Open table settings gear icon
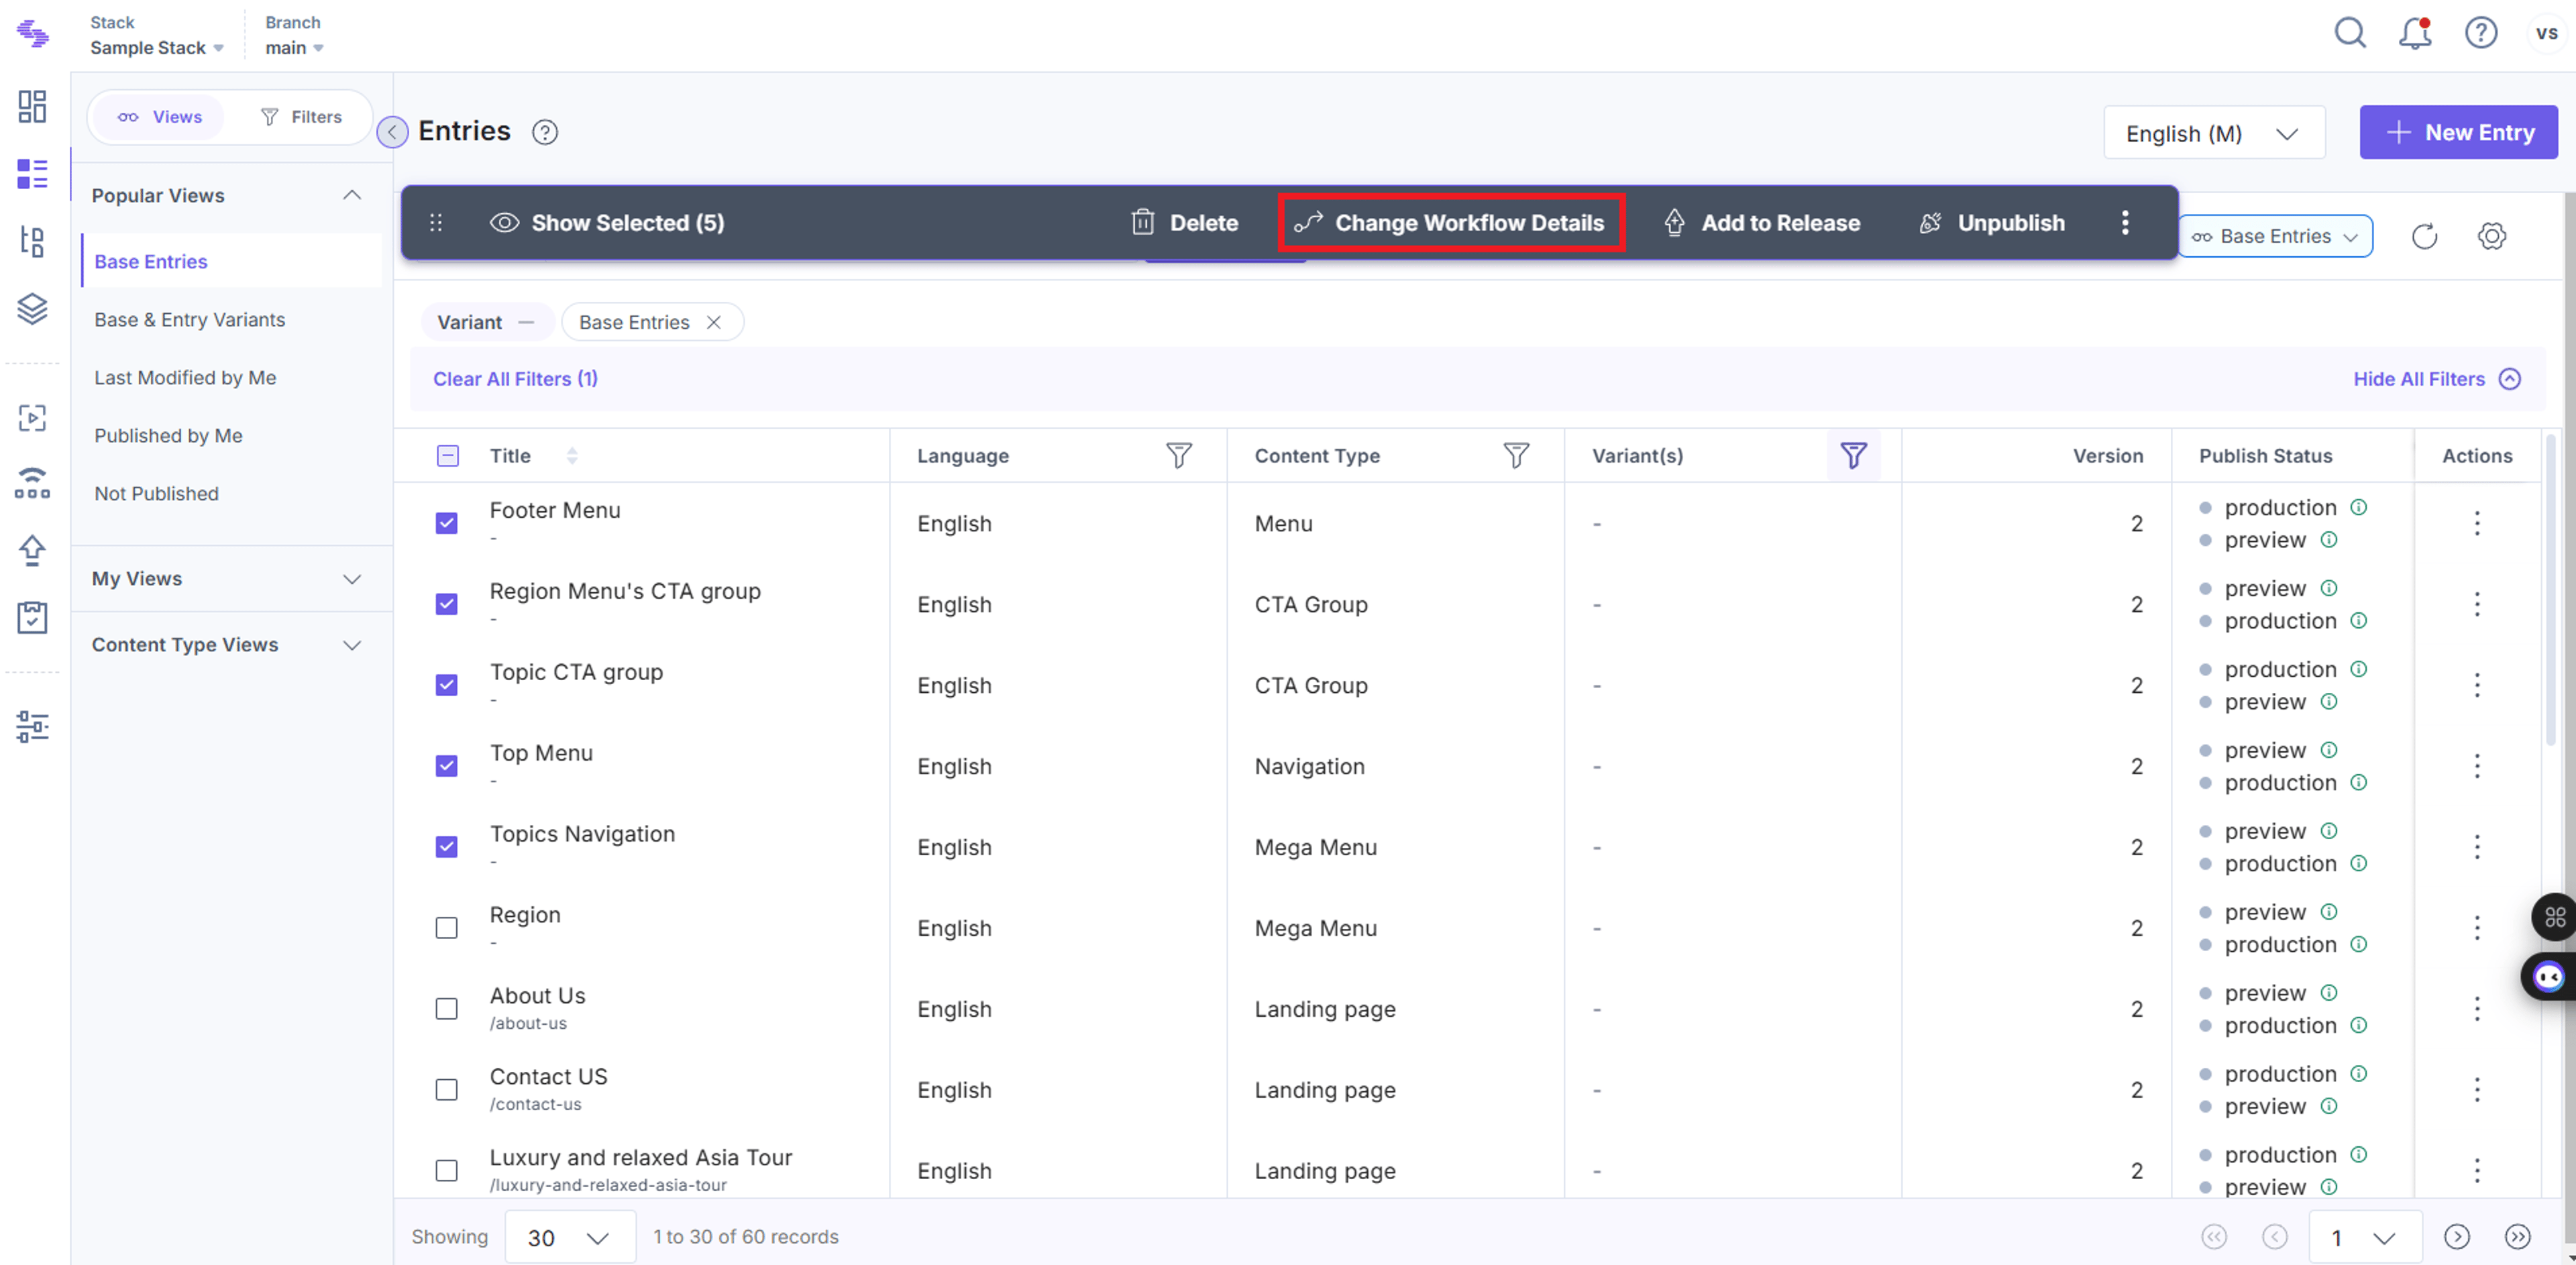Screen dimensions: 2576x1265 click(x=2492, y=237)
